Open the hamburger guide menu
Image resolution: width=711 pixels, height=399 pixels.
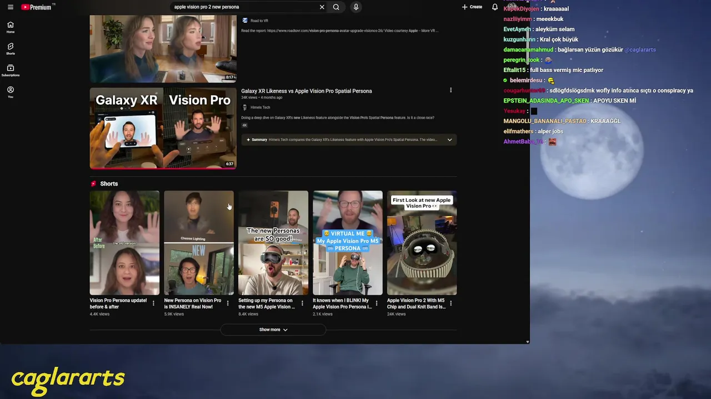click(11, 7)
